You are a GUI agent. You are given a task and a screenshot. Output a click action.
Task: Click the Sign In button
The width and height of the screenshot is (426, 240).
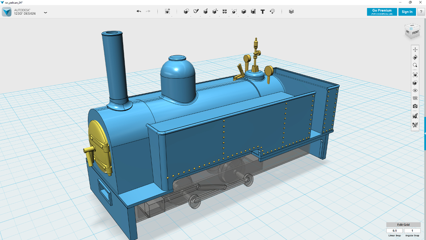[407, 12]
